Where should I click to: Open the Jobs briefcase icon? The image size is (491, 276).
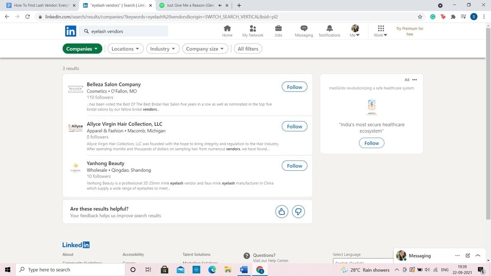tap(278, 31)
